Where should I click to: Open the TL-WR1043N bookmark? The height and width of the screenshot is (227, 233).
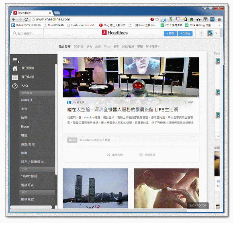pyautogui.click(x=54, y=25)
